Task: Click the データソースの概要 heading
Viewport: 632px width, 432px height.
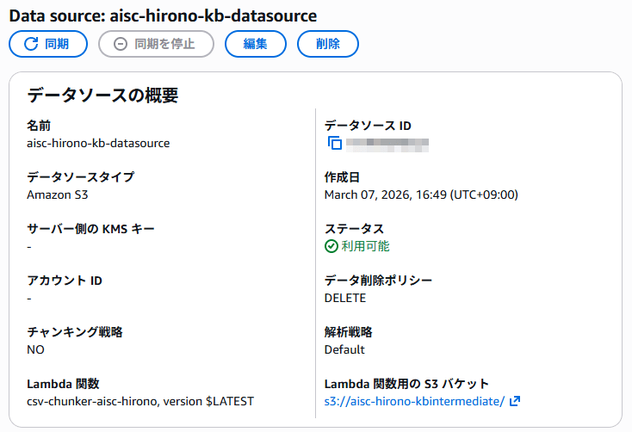Action: click(102, 96)
